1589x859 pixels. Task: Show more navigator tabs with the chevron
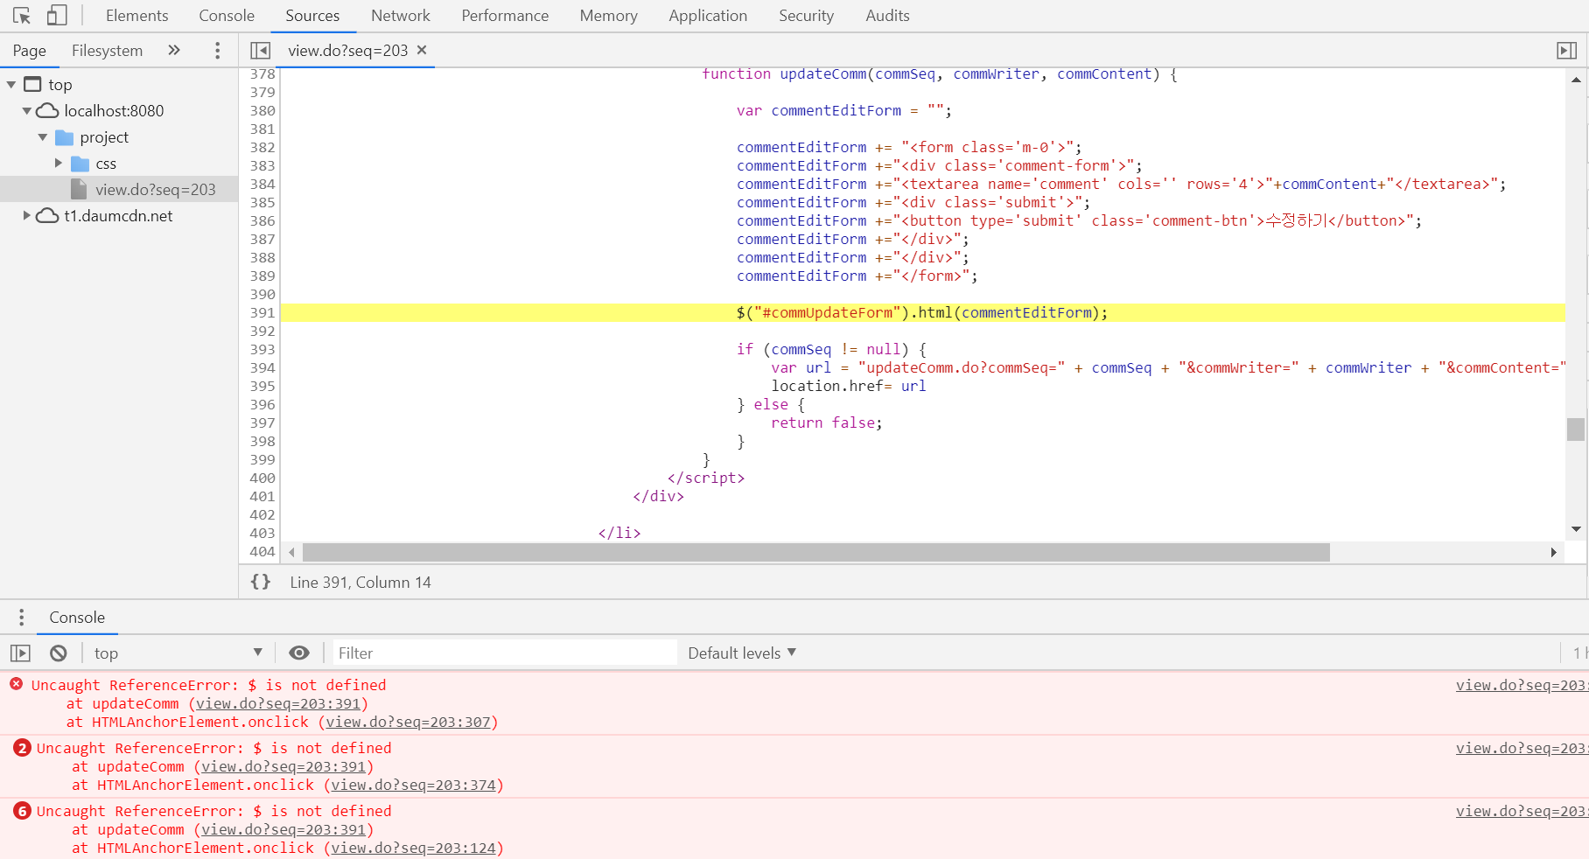click(174, 51)
